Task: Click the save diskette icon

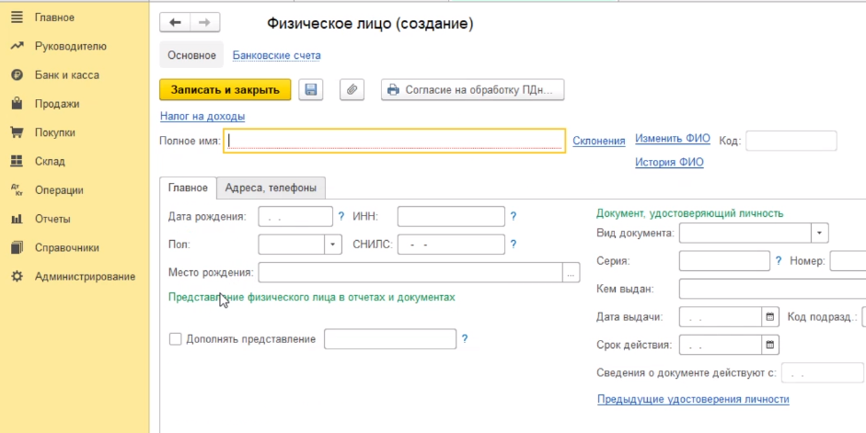Action: tap(311, 89)
